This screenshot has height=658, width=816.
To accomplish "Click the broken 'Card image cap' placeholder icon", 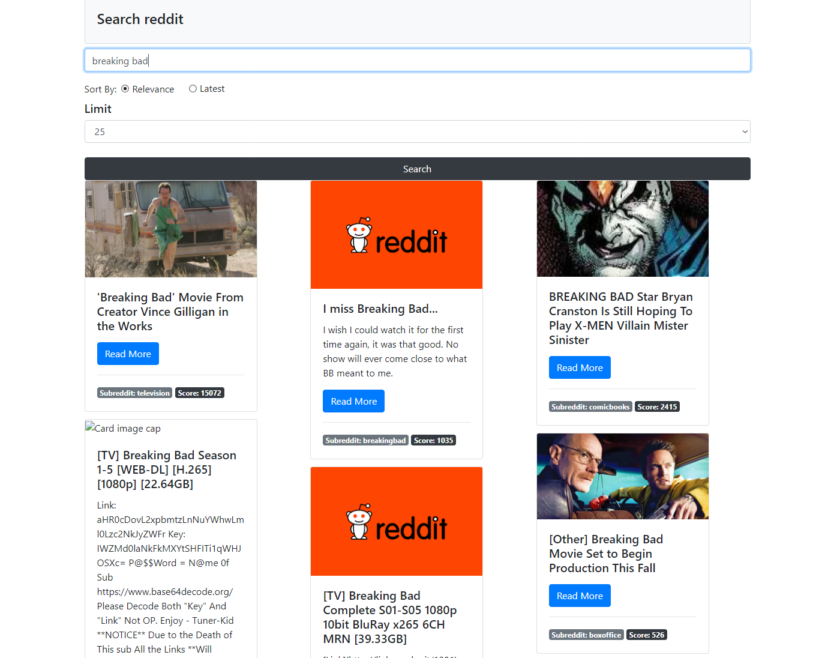I will [x=91, y=427].
